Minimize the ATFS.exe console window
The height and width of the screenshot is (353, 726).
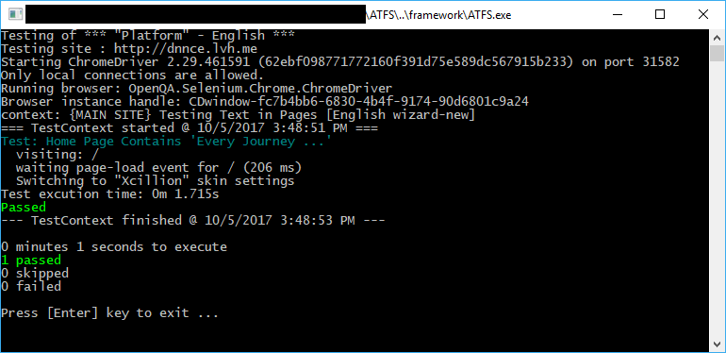[x=618, y=14]
